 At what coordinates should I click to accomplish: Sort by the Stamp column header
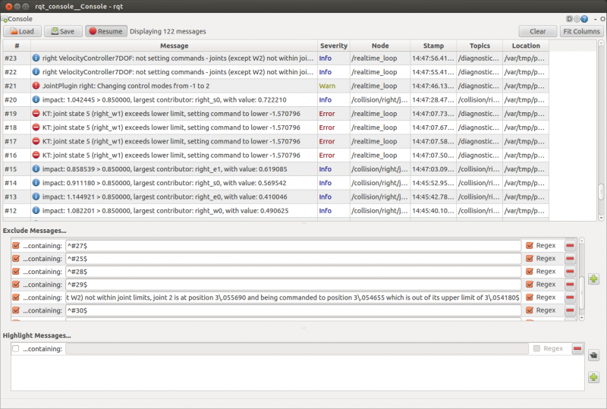[433, 46]
